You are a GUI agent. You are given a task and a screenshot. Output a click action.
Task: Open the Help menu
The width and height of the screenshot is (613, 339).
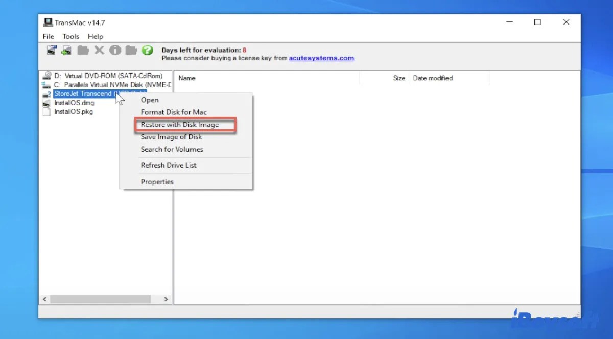click(96, 36)
